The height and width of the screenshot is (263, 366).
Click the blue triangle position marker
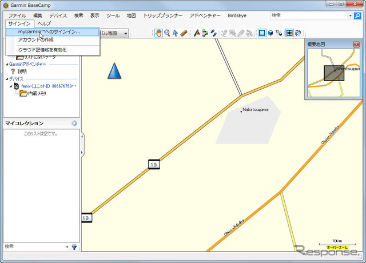pyautogui.click(x=114, y=70)
